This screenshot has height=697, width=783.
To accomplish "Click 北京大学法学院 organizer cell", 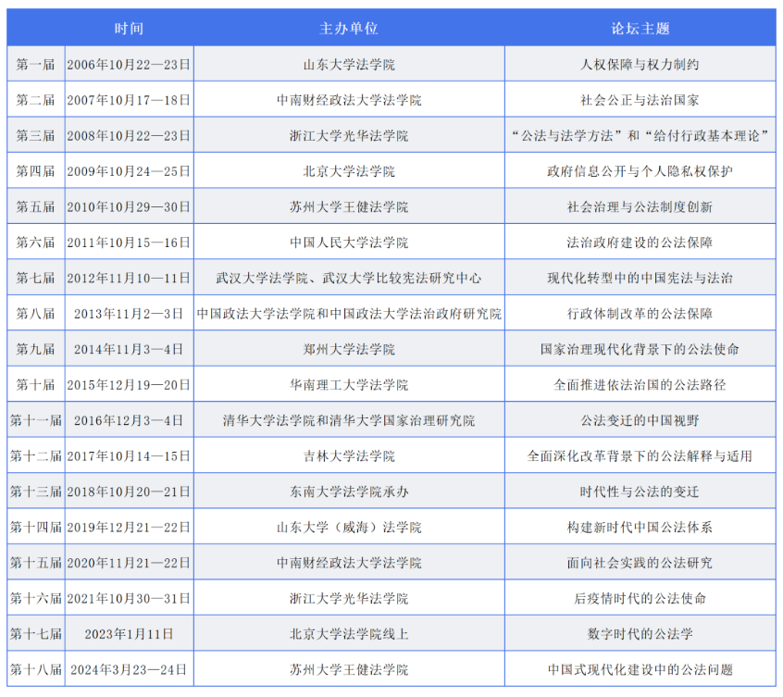I will coord(349,171).
